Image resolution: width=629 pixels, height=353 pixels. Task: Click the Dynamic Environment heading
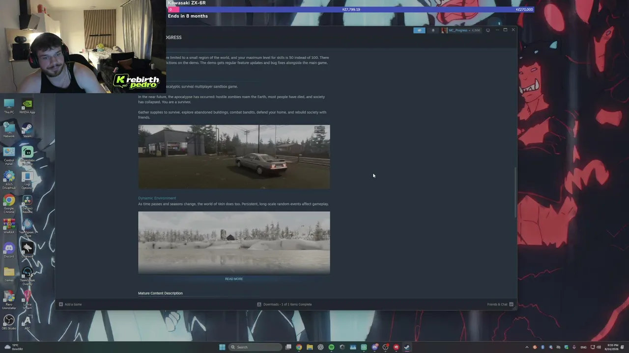[157, 198]
